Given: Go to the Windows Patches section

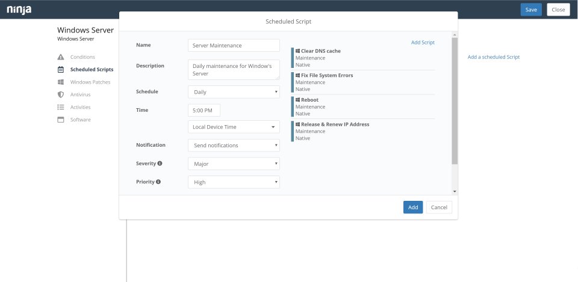Looking at the screenshot, I should [x=90, y=82].
